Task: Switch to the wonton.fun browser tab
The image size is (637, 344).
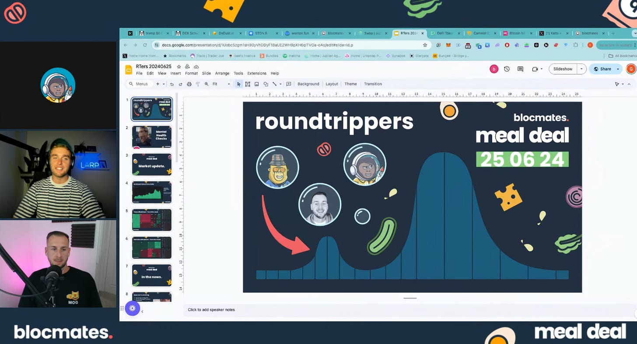Action: 300,33
